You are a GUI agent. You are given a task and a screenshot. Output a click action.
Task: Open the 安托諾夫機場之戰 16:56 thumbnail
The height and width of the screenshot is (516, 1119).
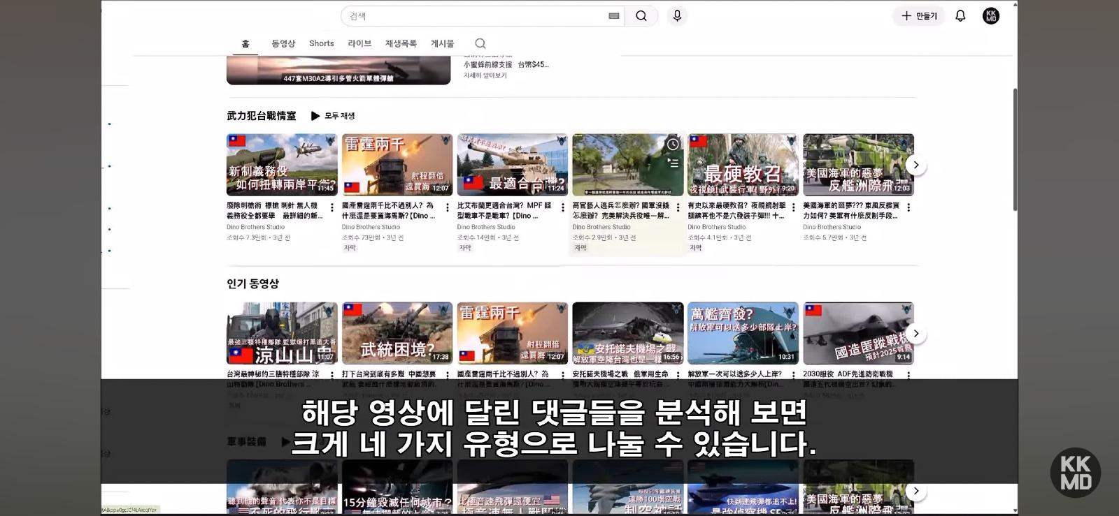click(627, 333)
